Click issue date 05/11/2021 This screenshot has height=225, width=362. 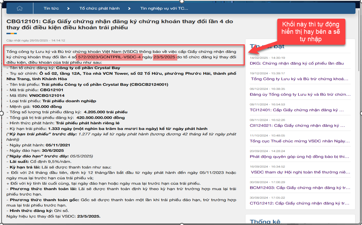58,145
